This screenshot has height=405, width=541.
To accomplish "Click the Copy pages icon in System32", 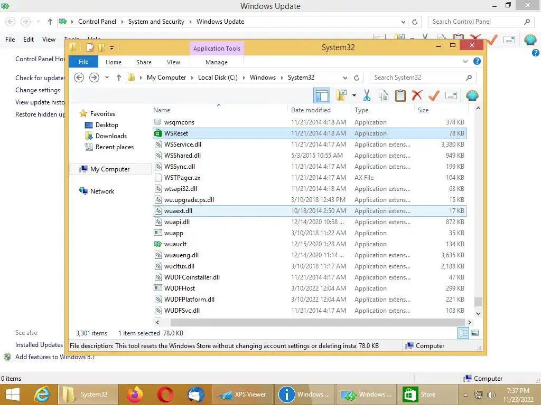I will (x=384, y=95).
